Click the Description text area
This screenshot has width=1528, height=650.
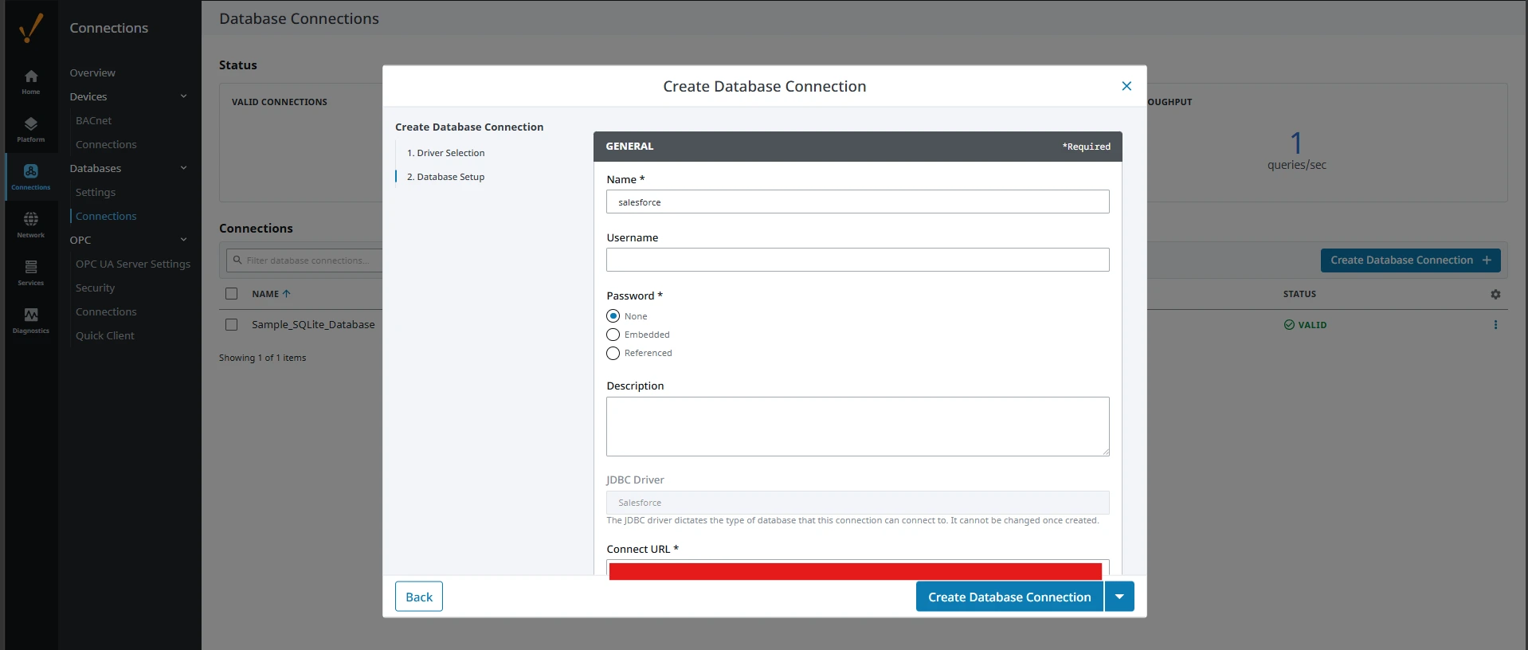point(857,426)
